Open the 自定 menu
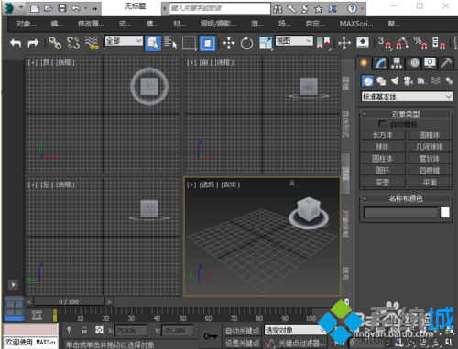Viewport: 458px width, 349px height. 315,24
